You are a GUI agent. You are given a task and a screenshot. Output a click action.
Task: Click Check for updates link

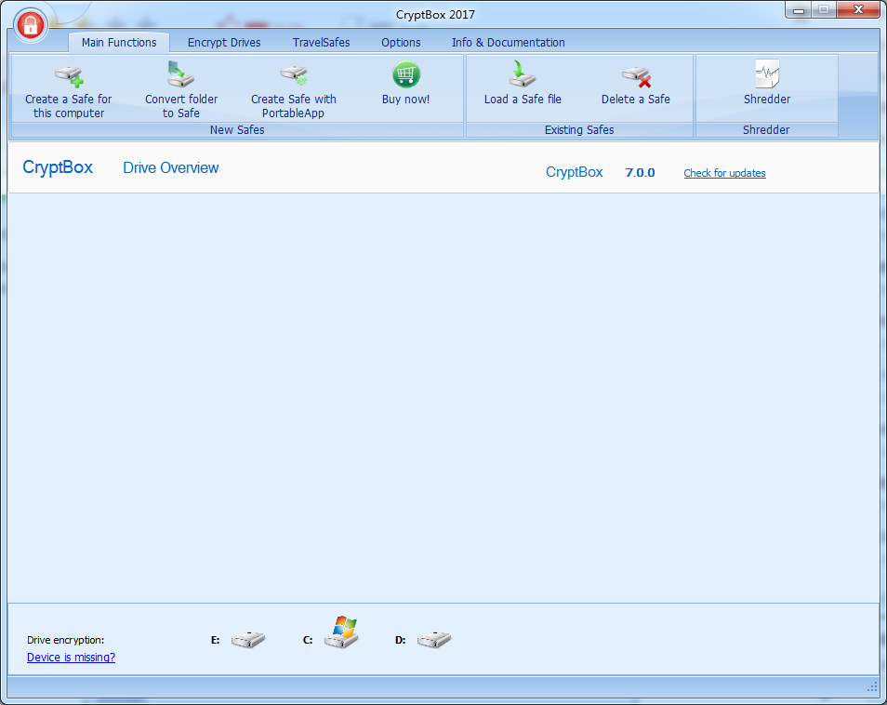pyautogui.click(x=724, y=173)
